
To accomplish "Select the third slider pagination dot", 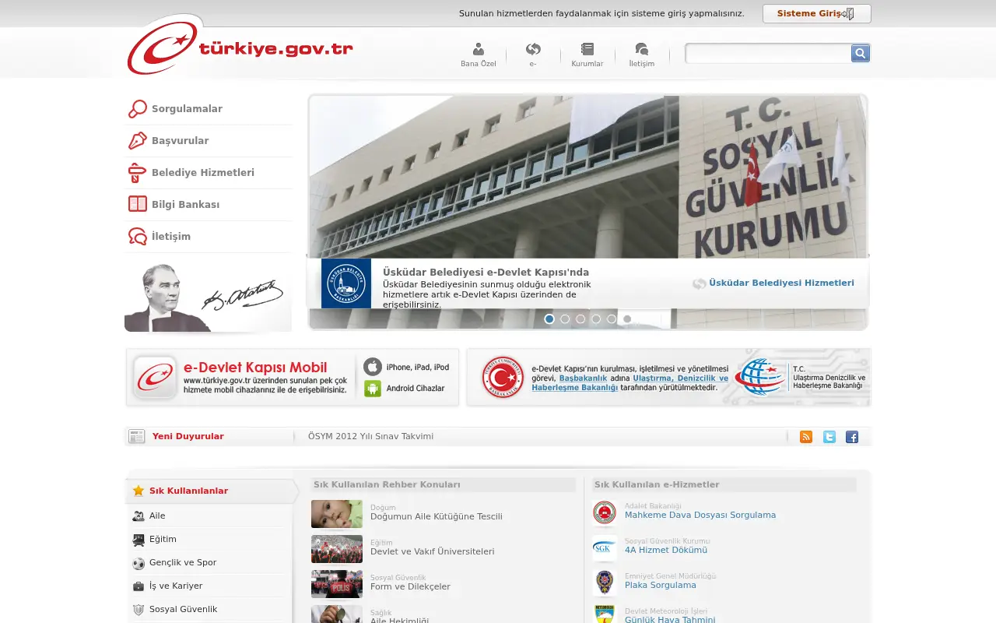I will point(580,319).
